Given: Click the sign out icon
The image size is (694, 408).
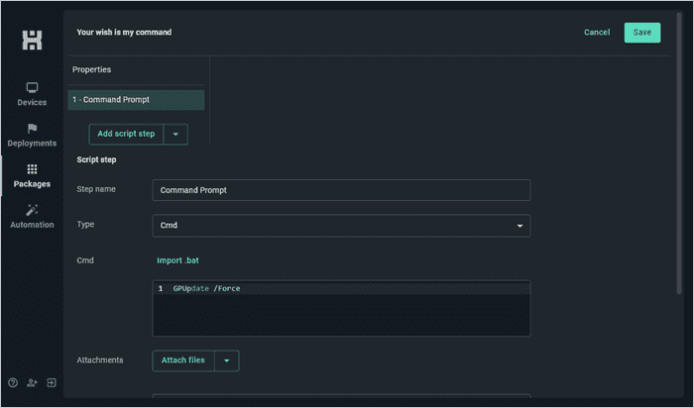Looking at the screenshot, I should pos(52,383).
